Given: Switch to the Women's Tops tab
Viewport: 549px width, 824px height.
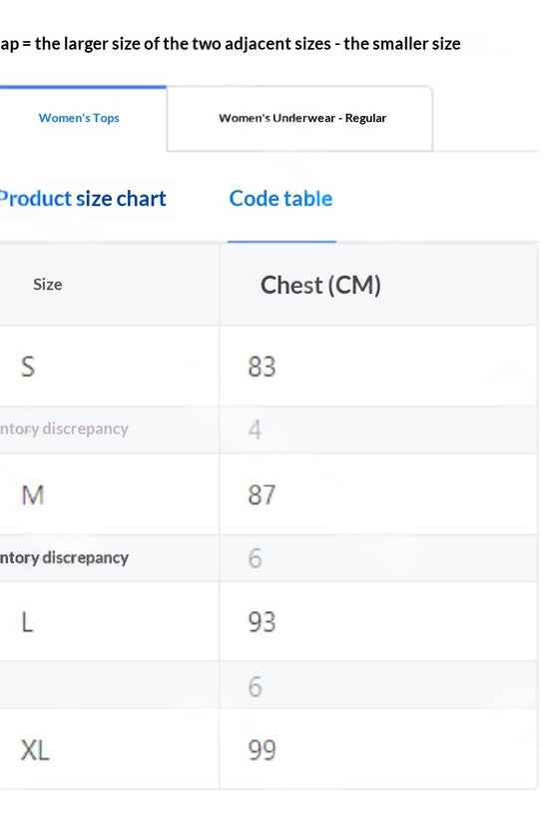Looking at the screenshot, I should [x=79, y=118].
